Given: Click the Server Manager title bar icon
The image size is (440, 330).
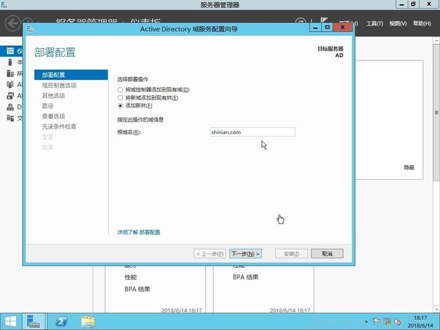Looking at the screenshot, I should (4, 4).
